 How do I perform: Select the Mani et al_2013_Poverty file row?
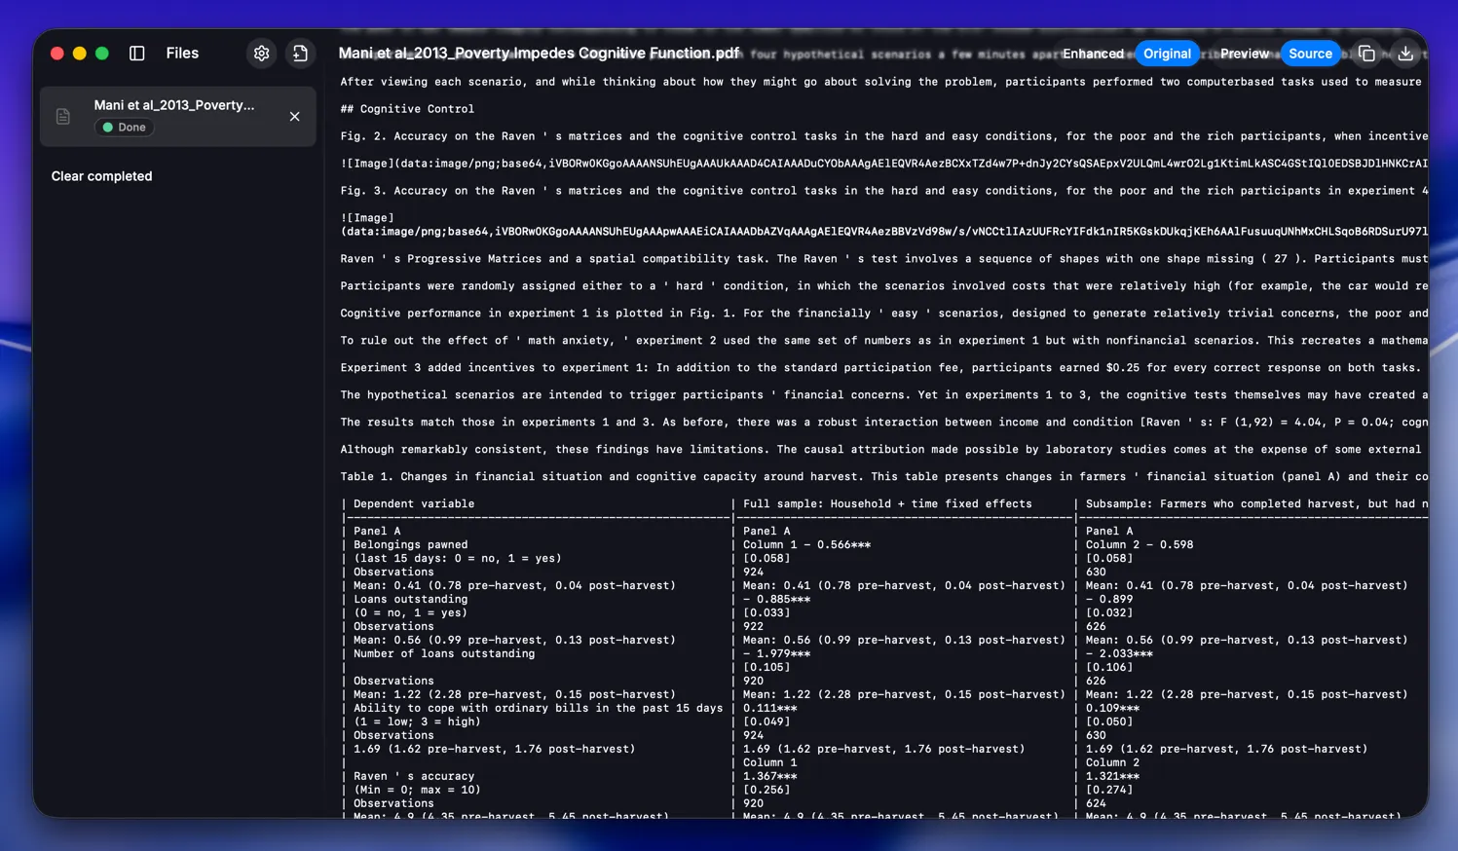point(178,117)
